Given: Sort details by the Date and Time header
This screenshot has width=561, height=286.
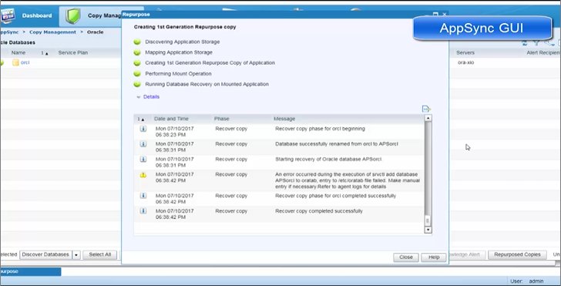Looking at the screenshot, I should pos(171,119).
